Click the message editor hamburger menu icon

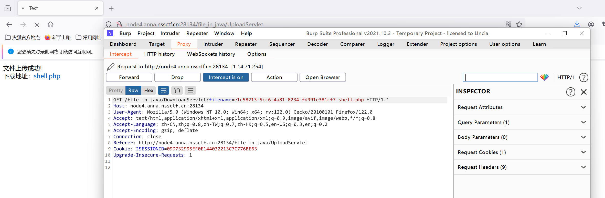pyautogui.click(x=190, y=90)
